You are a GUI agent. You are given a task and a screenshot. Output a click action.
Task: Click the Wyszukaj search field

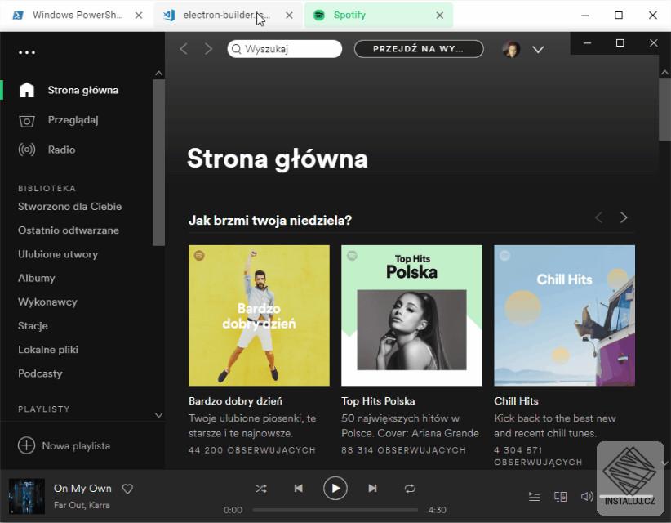tap(285, 49)
